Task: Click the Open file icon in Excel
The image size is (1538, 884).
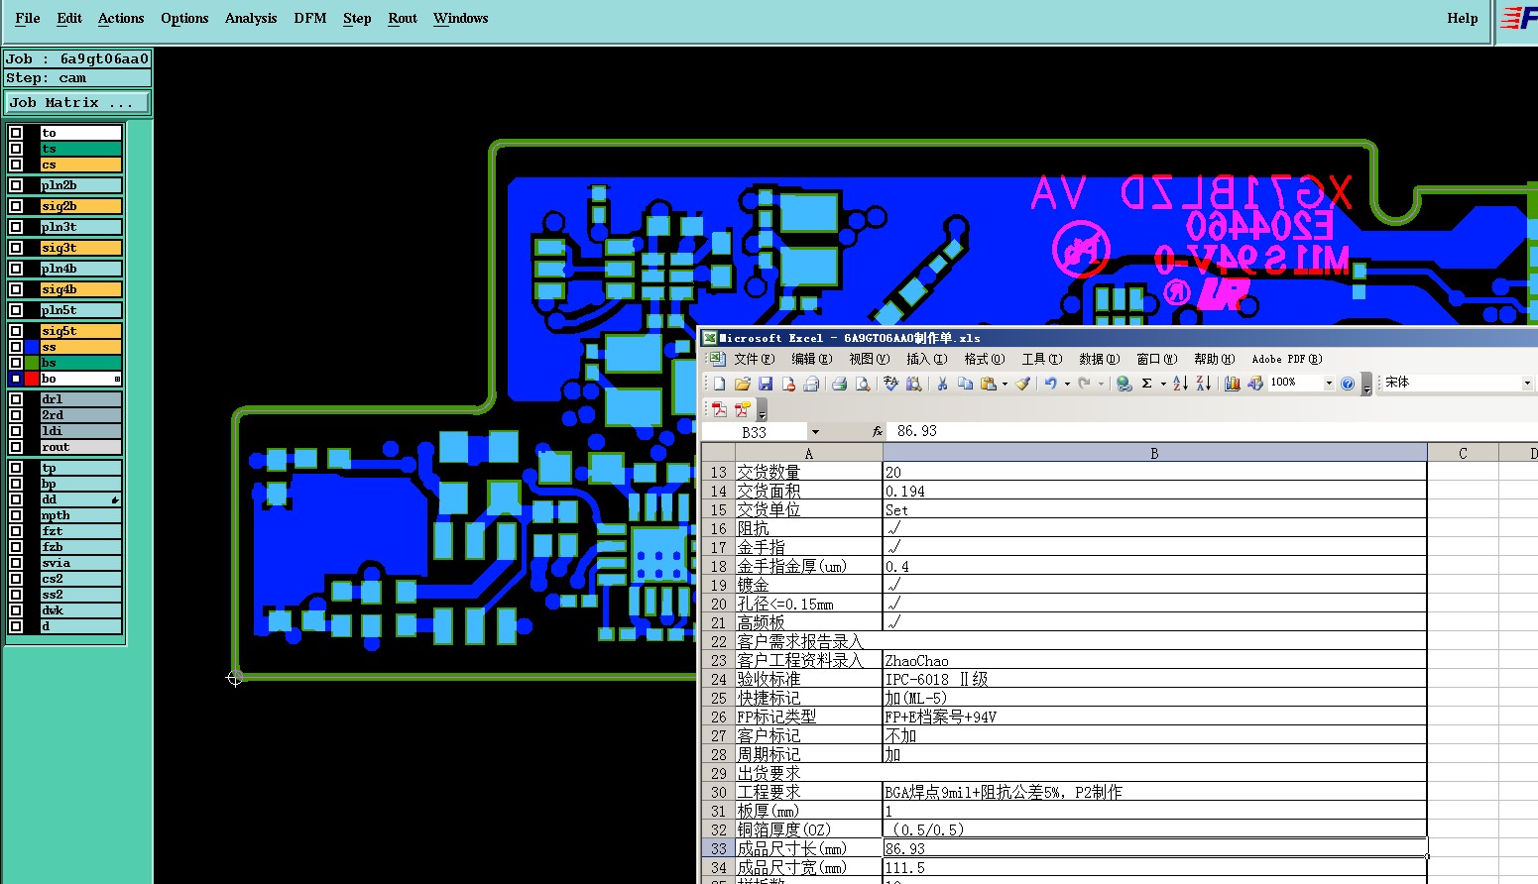Action: click(x=742, y=384)
